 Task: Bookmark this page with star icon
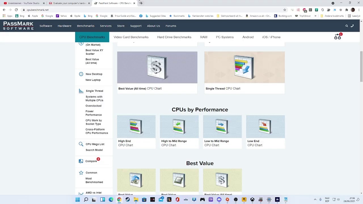(285, 10)
